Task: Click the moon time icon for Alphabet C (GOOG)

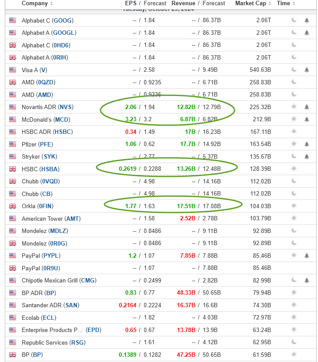Action: click(x=294, y=20)
